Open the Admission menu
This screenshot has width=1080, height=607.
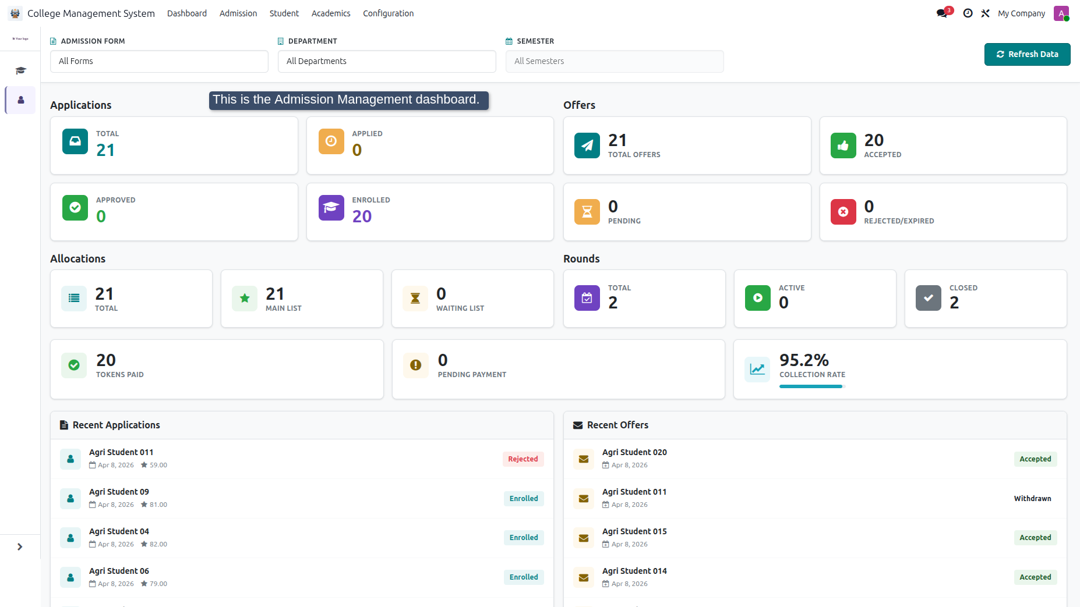(x=238, y=13)
